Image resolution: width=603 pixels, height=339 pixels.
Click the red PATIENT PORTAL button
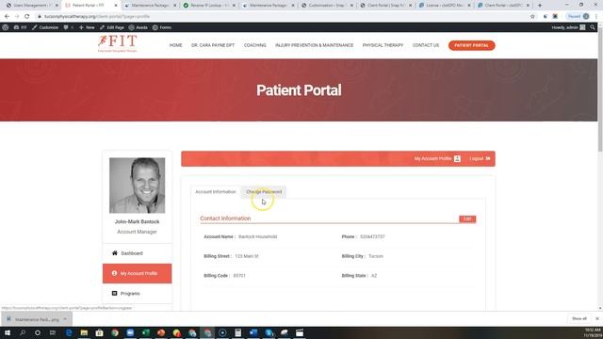pos(471,45)
